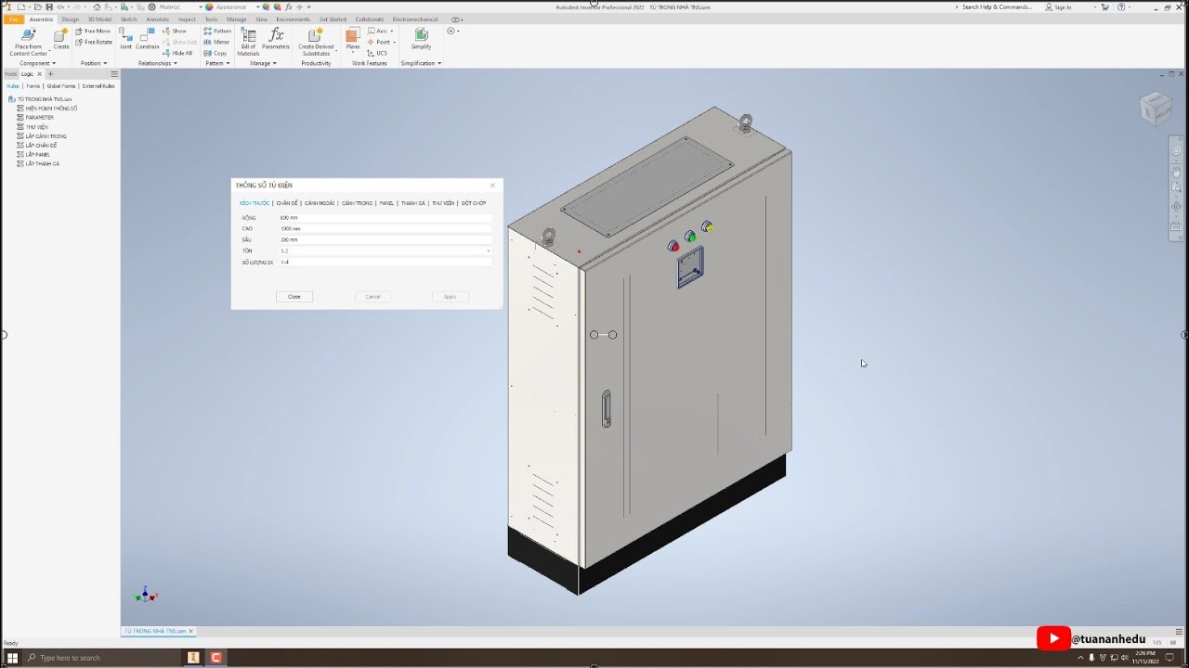The width and height of the screenshot is (1189, 668).
Task: Select the UCS work feature
Action: click(377, 53)
